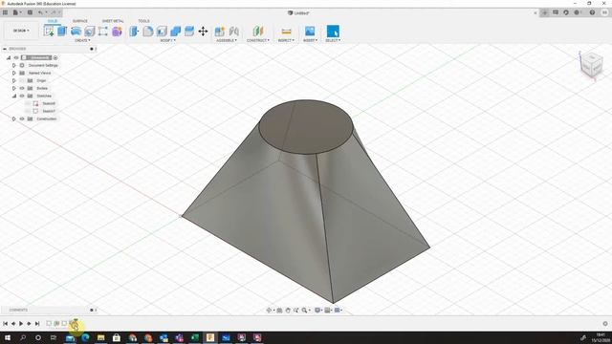The image size is (612, 344).
Task: Open the Help question mark icon
Action: pyautogui.click(x=592, y=12)
